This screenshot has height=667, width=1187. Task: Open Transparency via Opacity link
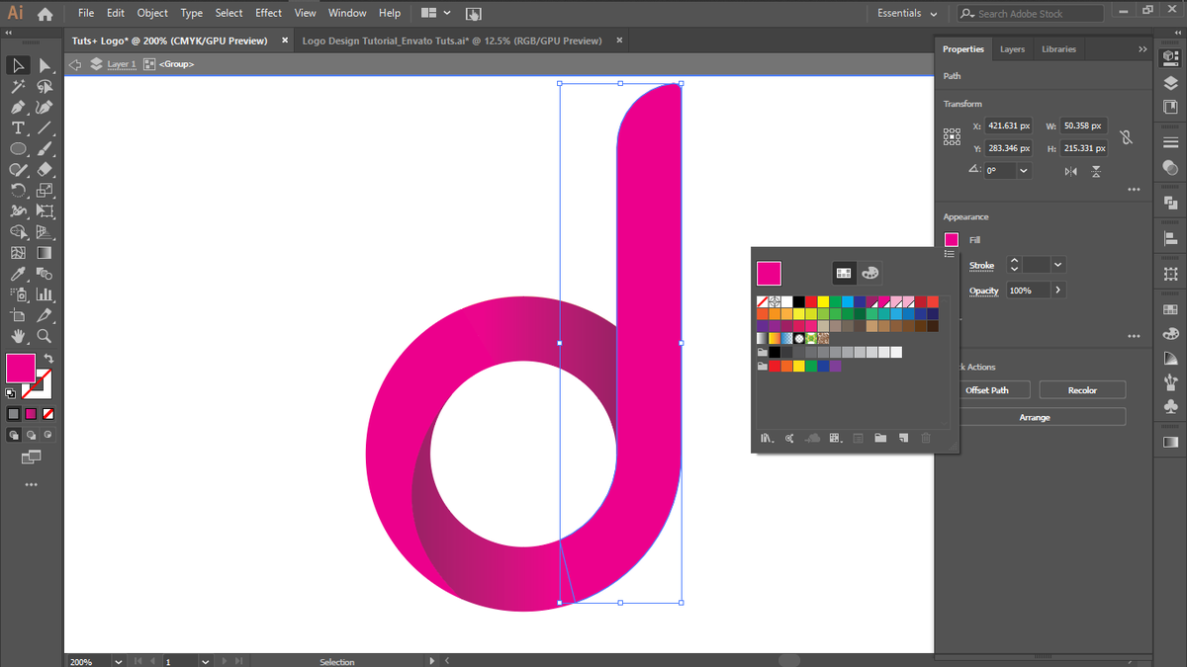(984, 291)
